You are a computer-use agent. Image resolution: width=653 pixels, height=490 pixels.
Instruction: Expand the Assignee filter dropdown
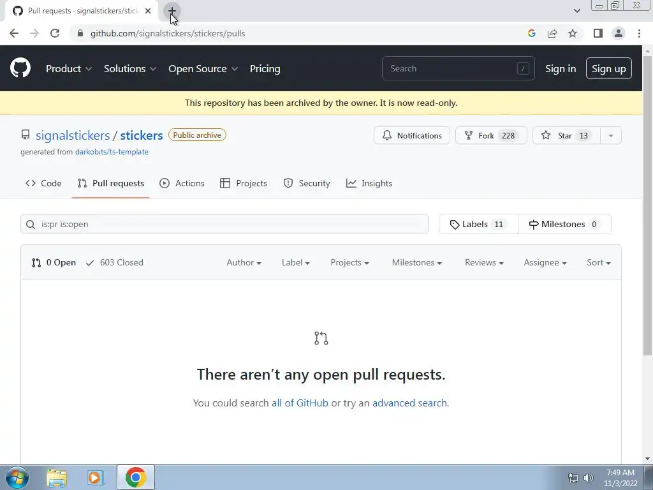[545, 262]
